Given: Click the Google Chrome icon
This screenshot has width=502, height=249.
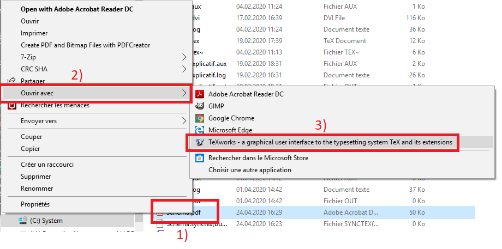Looking at the screenshot, I should [200, 118].
